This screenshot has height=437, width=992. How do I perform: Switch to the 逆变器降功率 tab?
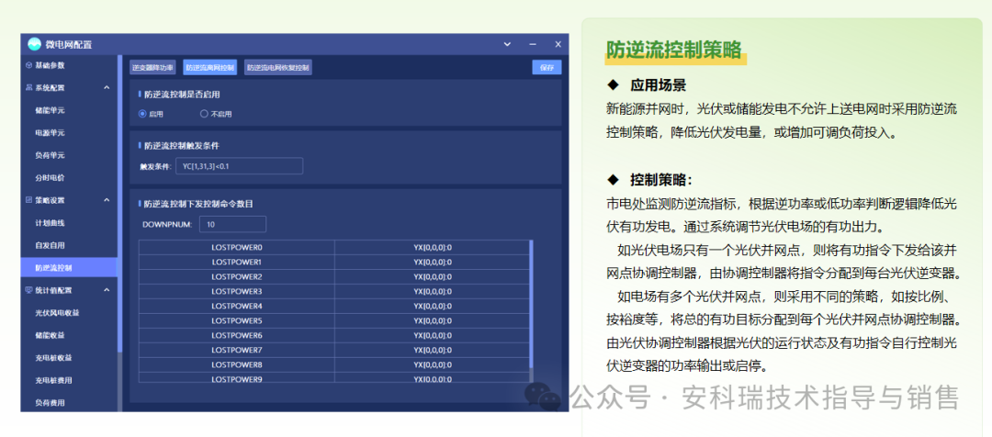click(152, 67)
